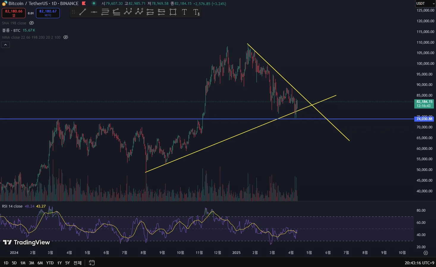
Task: Toggle visibility of MMA close indicator
Action: click(66, 37)
